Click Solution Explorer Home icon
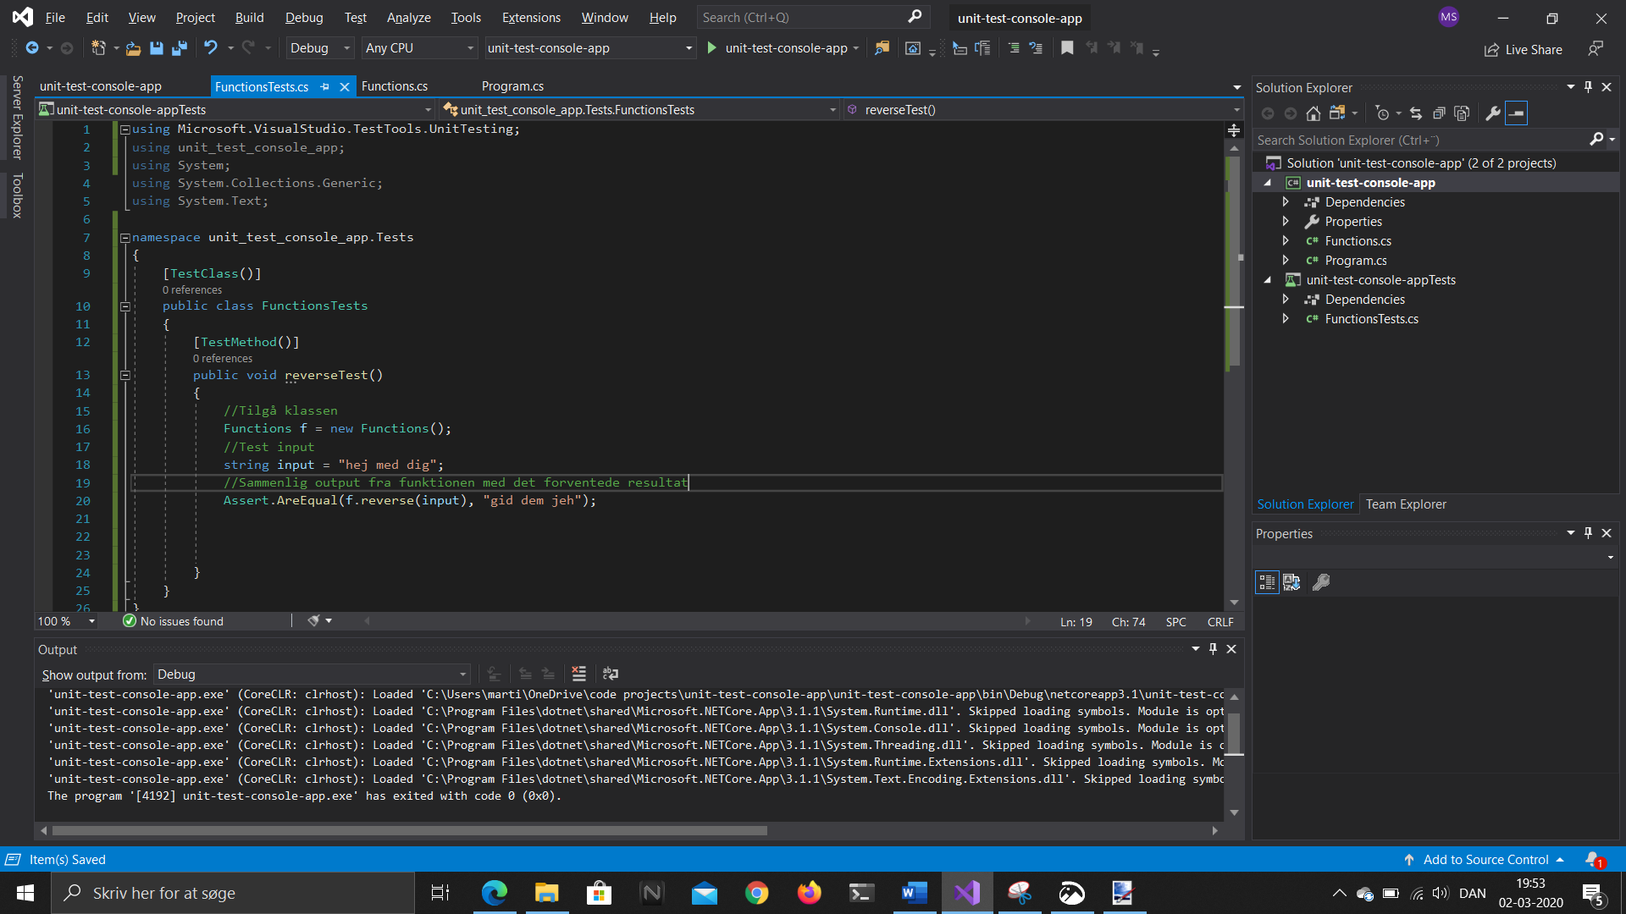Image resolution: width=1626 pixels, height=914 pixels. [1314, 113]
